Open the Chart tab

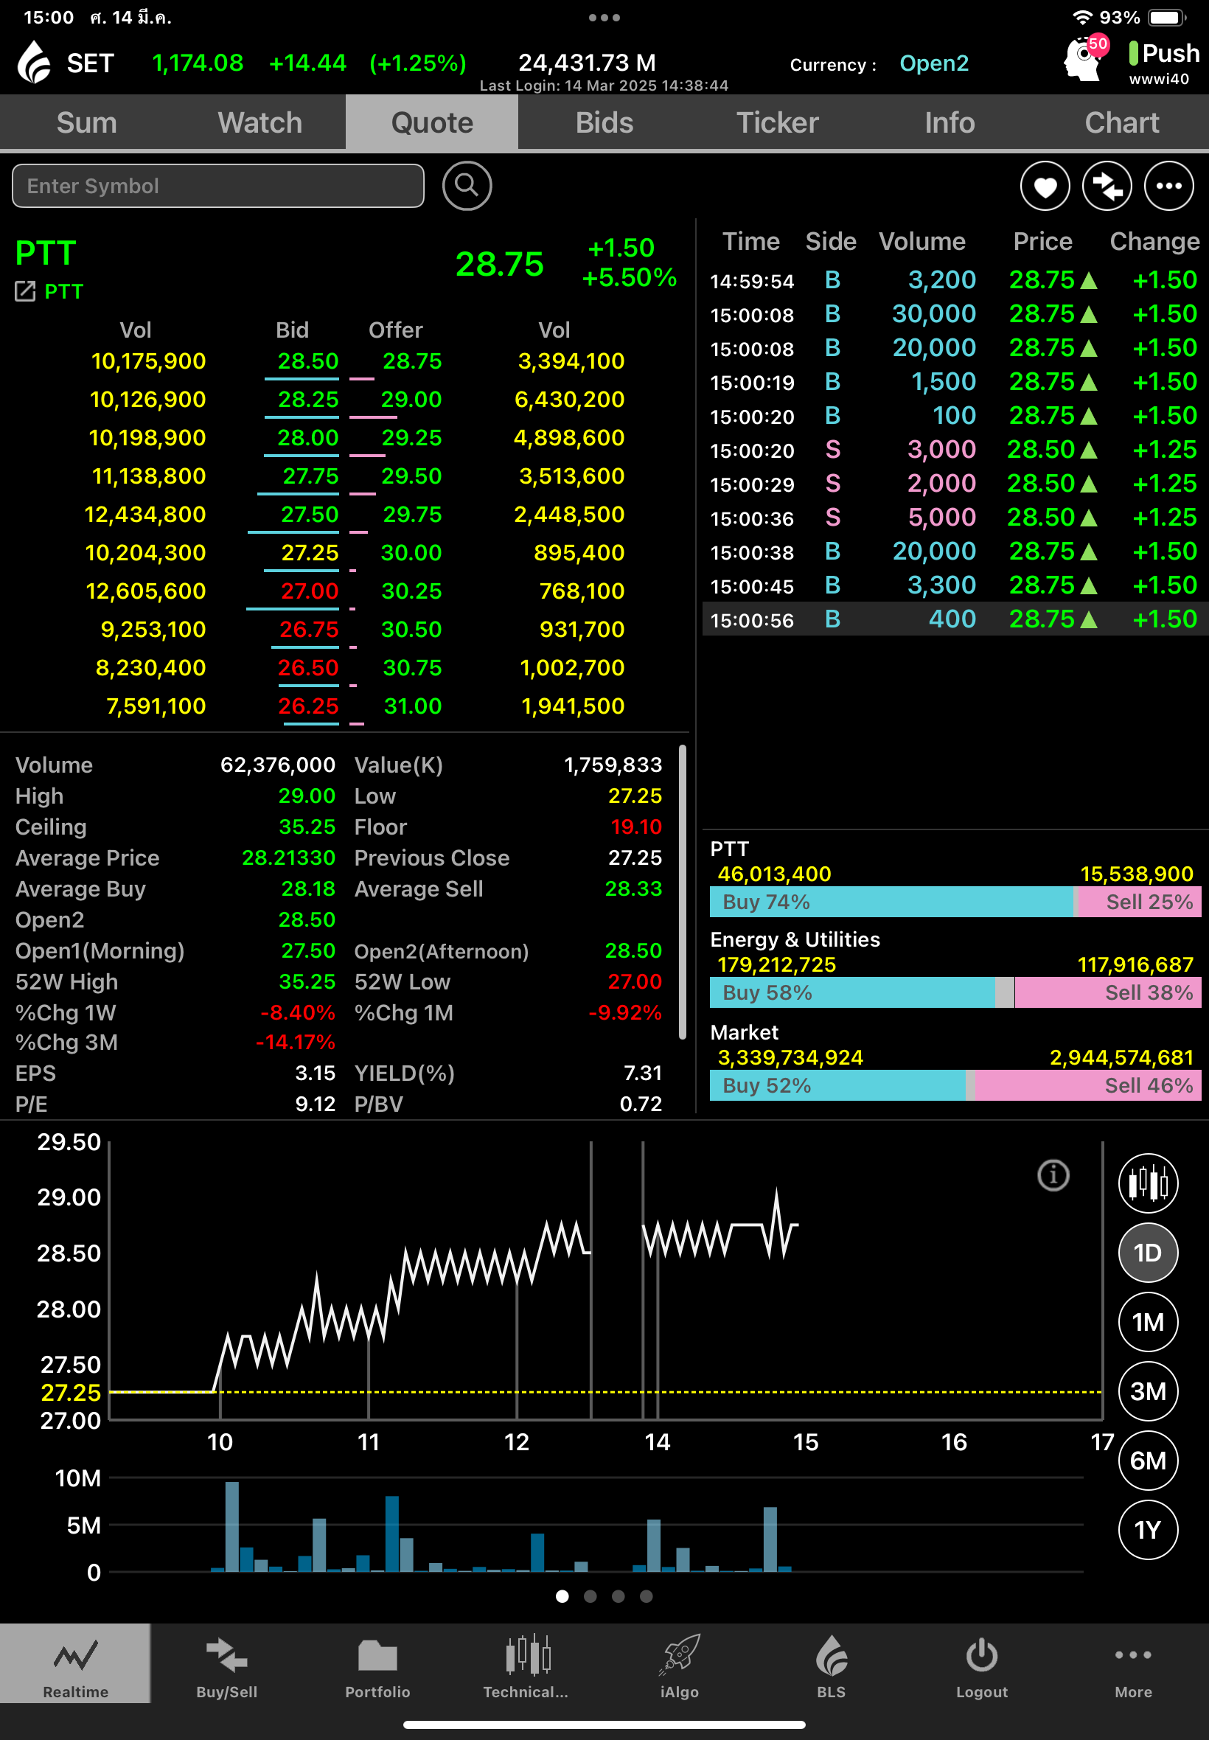(x=1122, y=122)
